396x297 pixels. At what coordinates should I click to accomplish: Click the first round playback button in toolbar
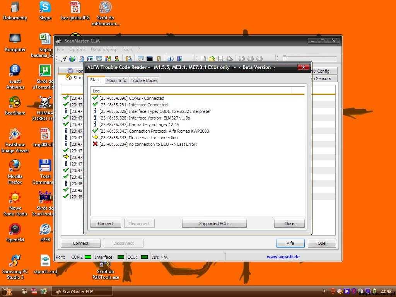click(241, 59)
